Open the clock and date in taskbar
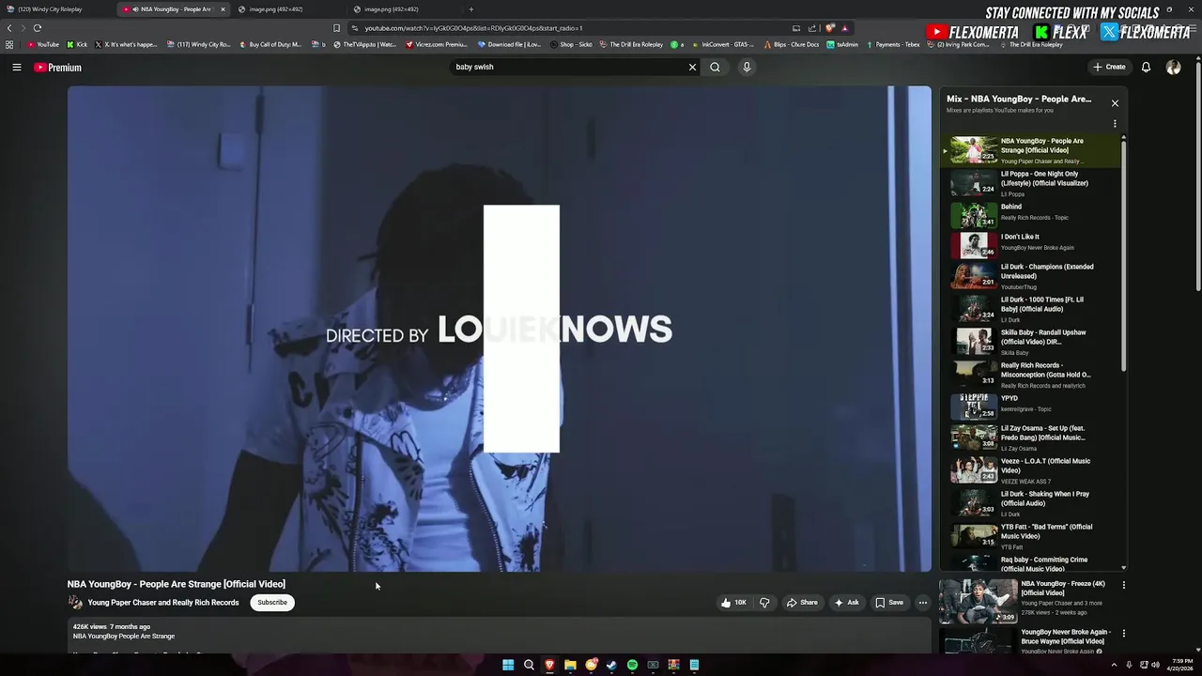The width and height of the screenshot is (1202, 676). tap(1180, 665)
